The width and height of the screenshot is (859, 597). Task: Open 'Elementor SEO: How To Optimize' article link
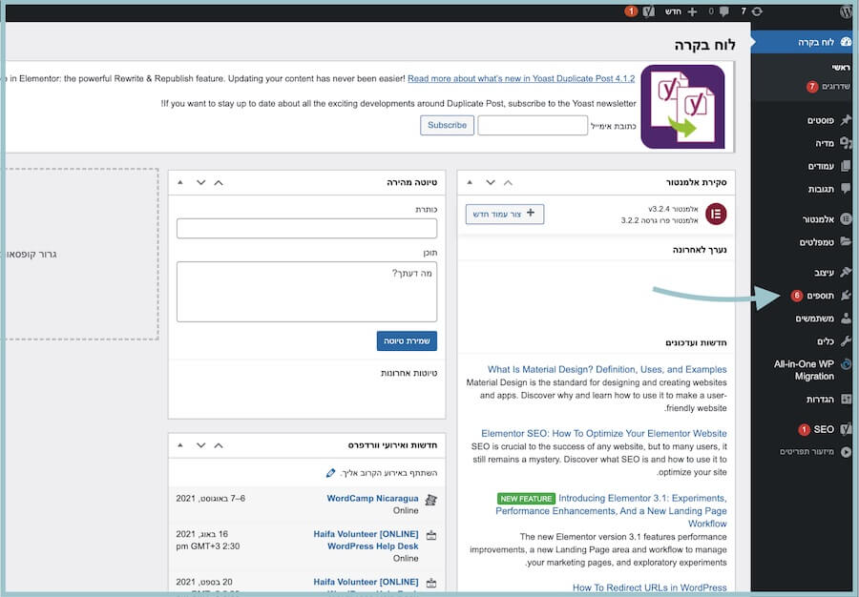[604, 433]
